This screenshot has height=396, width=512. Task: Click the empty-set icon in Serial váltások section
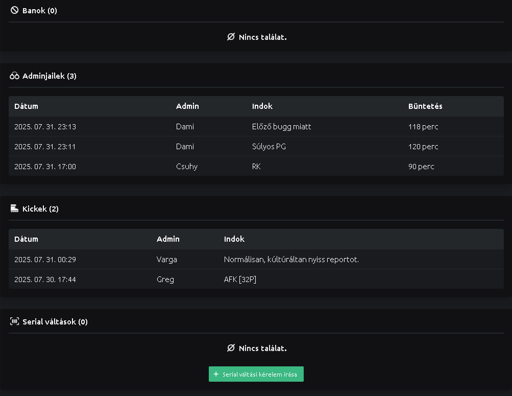tap(231, 348)
